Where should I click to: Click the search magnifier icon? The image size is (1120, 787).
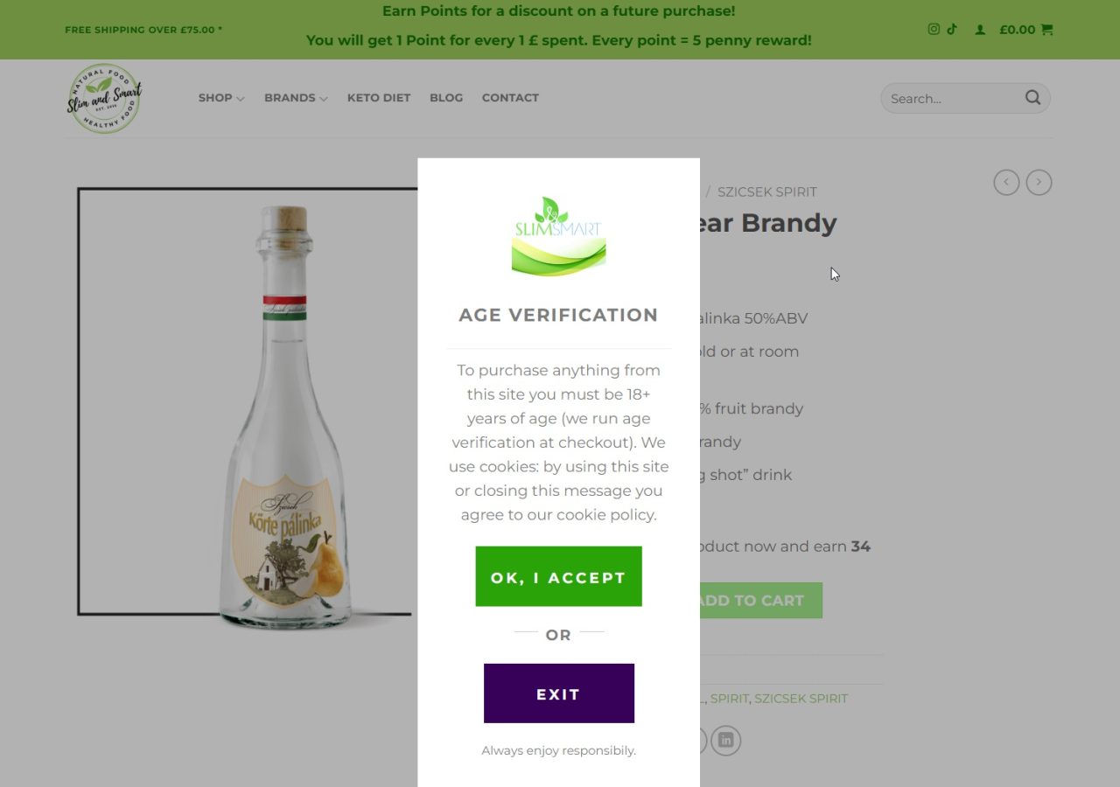[x=1032, y=98]
